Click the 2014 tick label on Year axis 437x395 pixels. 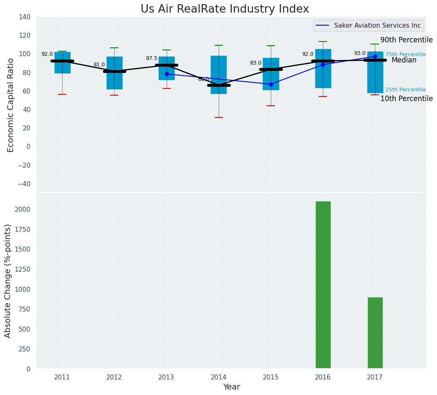tap(219, 377)
